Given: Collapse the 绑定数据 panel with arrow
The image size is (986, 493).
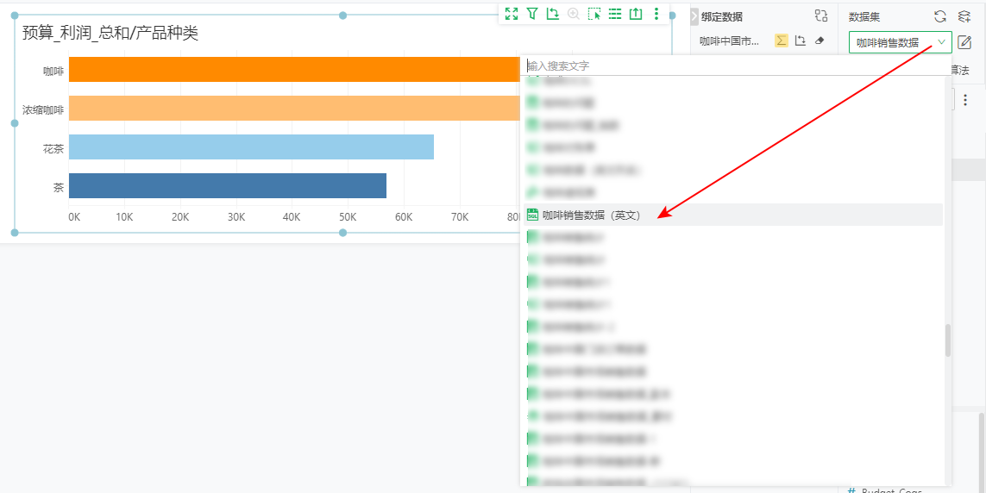Looking at the screenshot, I should tap(695, 16).
